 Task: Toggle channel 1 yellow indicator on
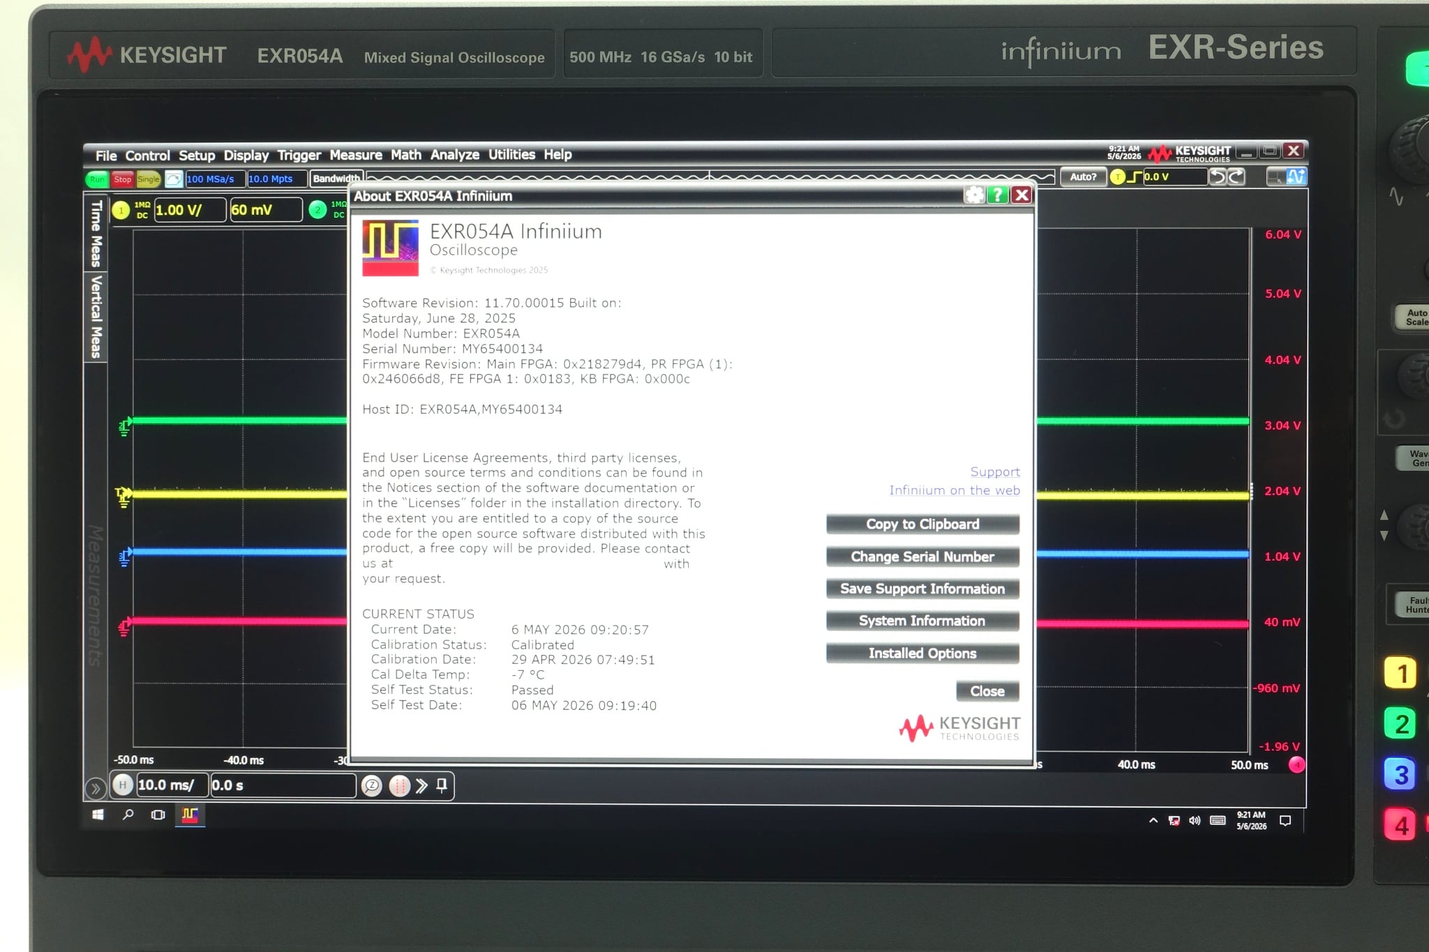coord(121,210)
